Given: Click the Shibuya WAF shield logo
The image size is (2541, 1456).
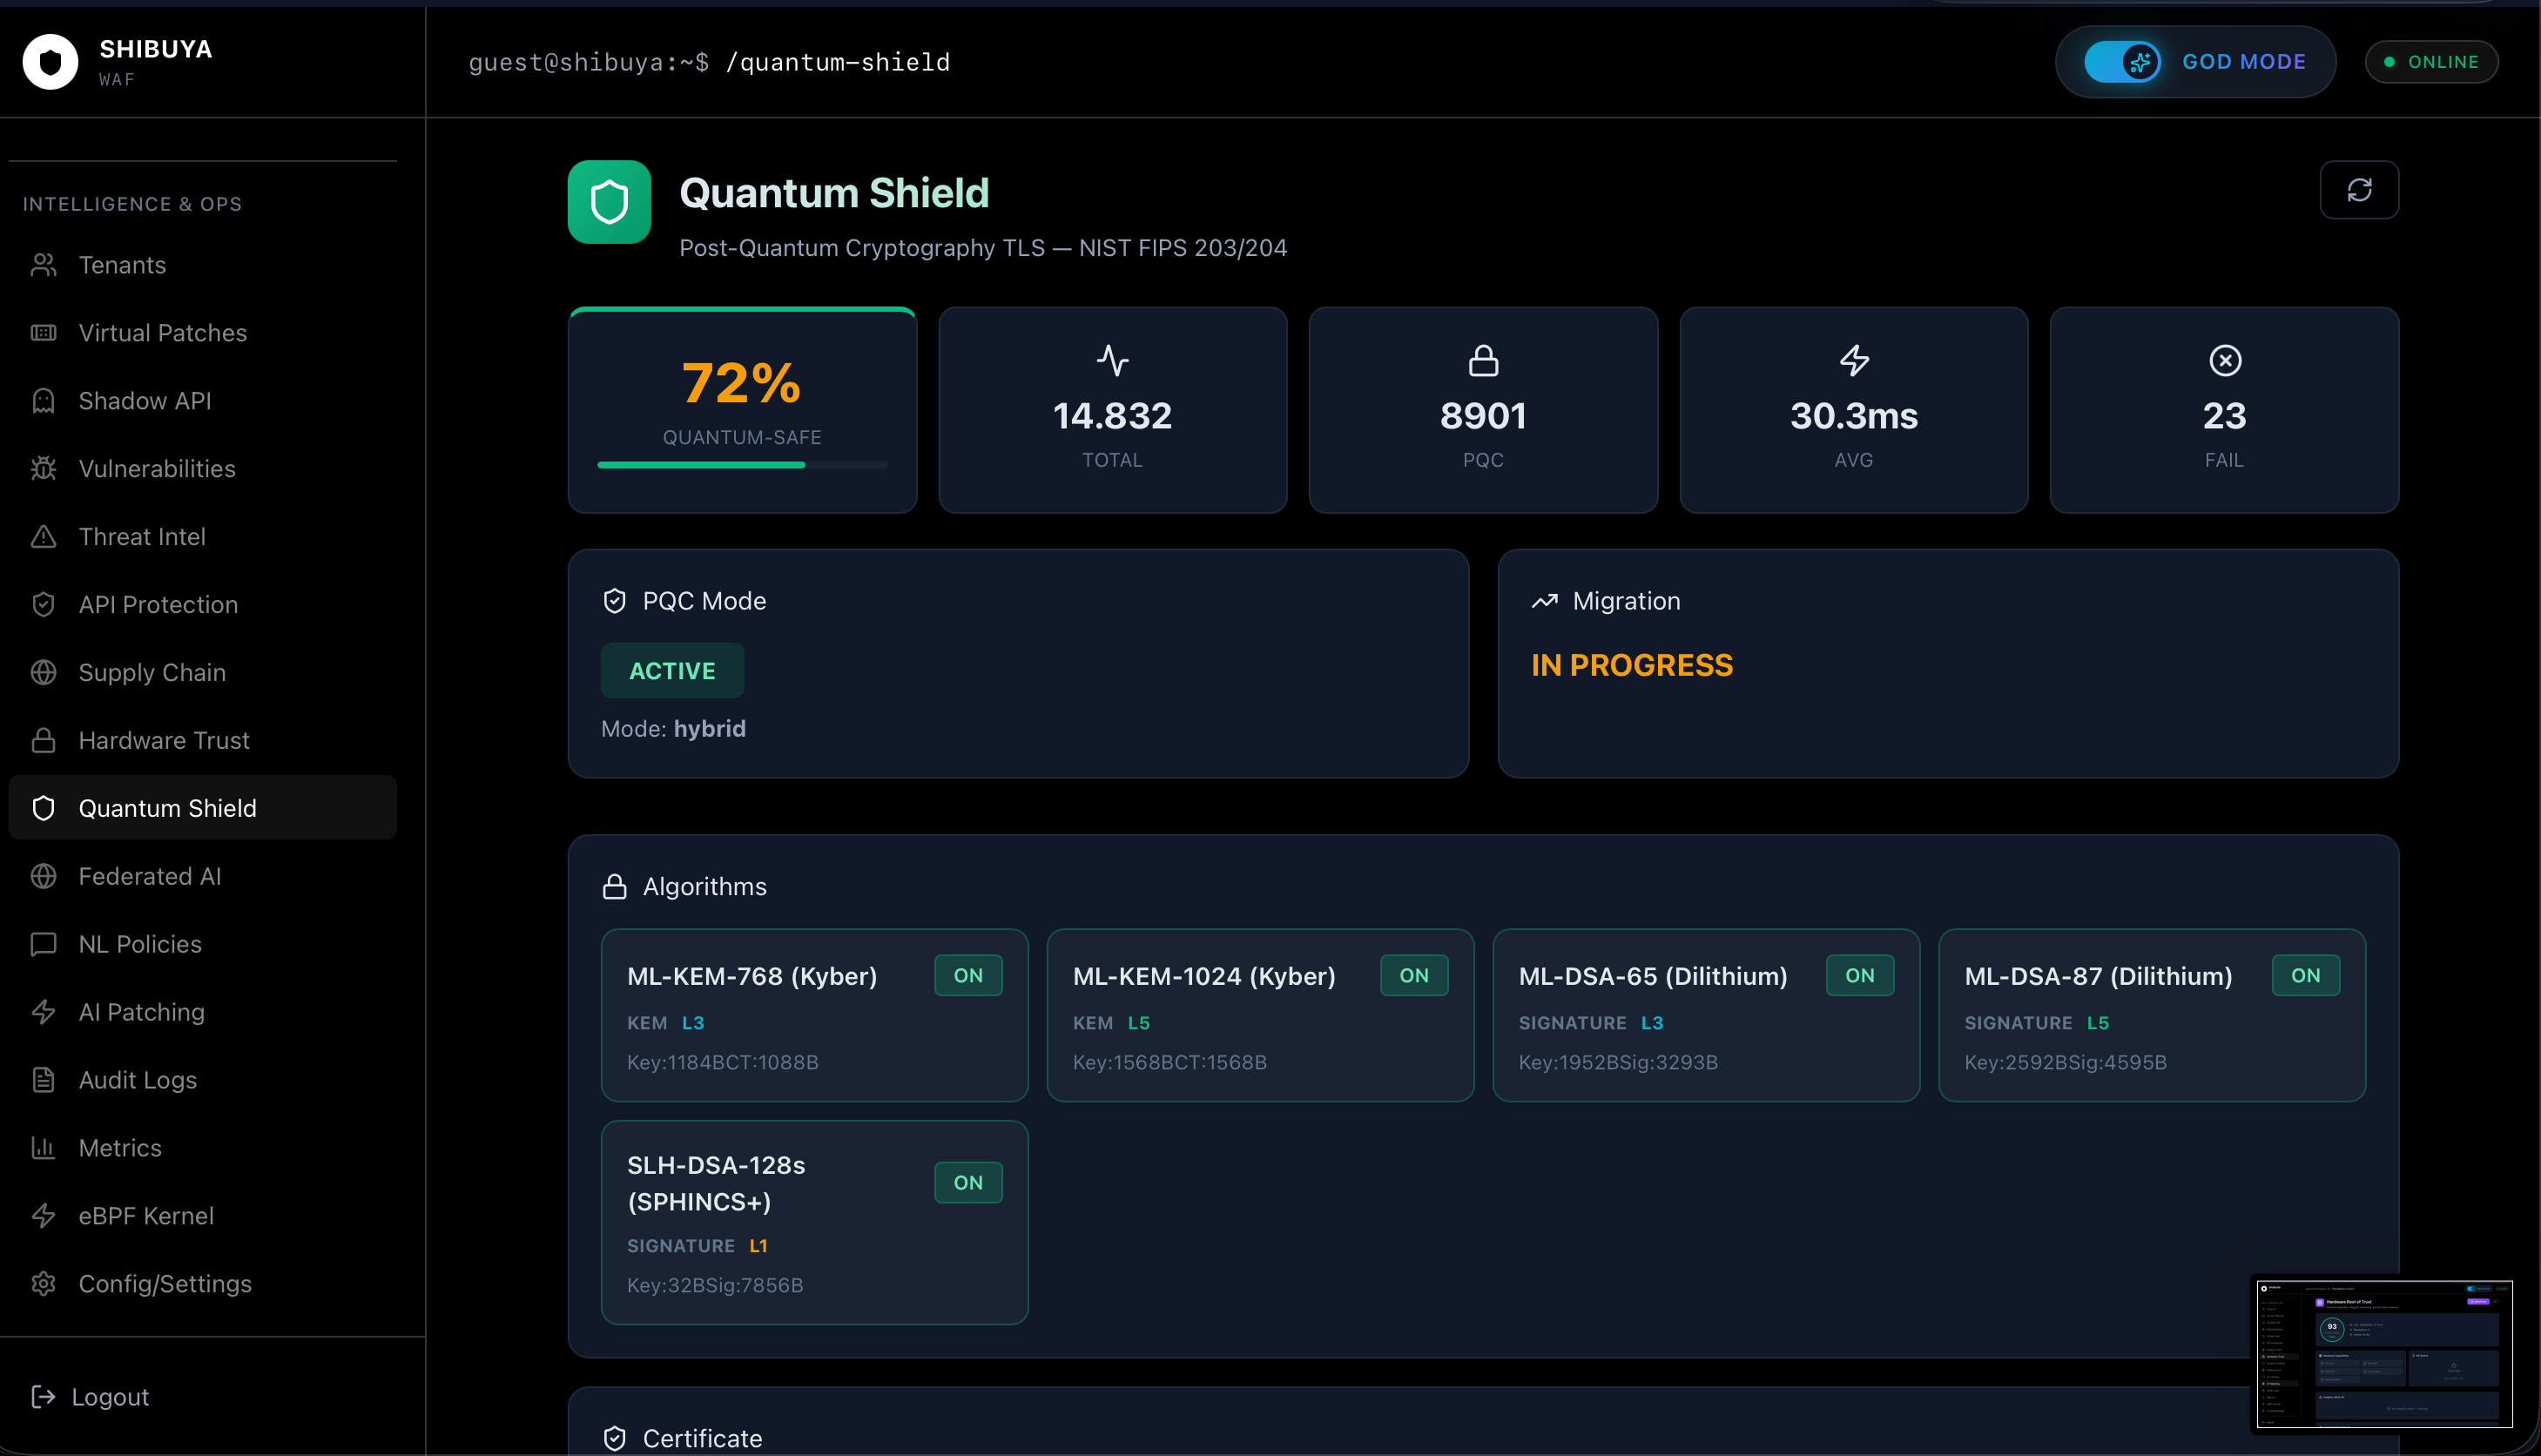Looking at the screenshot, I should (x=50, y=62).
